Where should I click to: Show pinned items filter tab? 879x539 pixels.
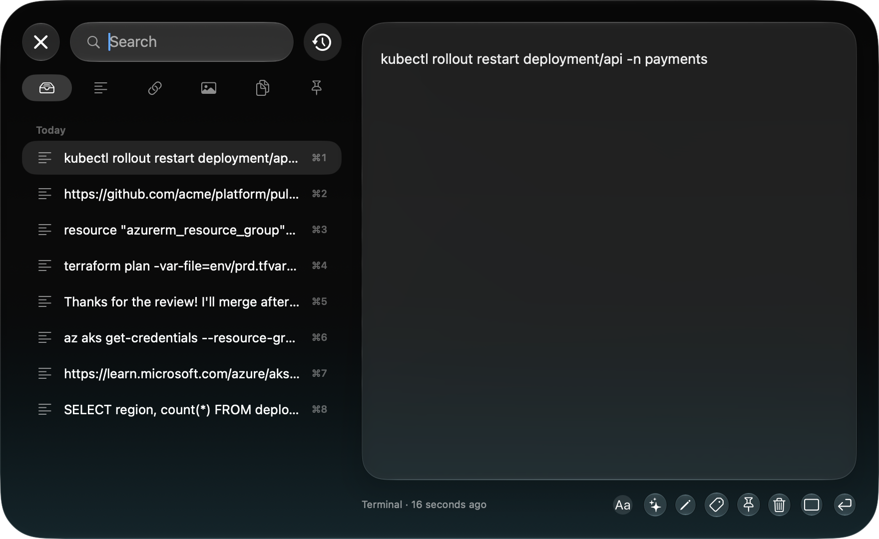point(317,88)
